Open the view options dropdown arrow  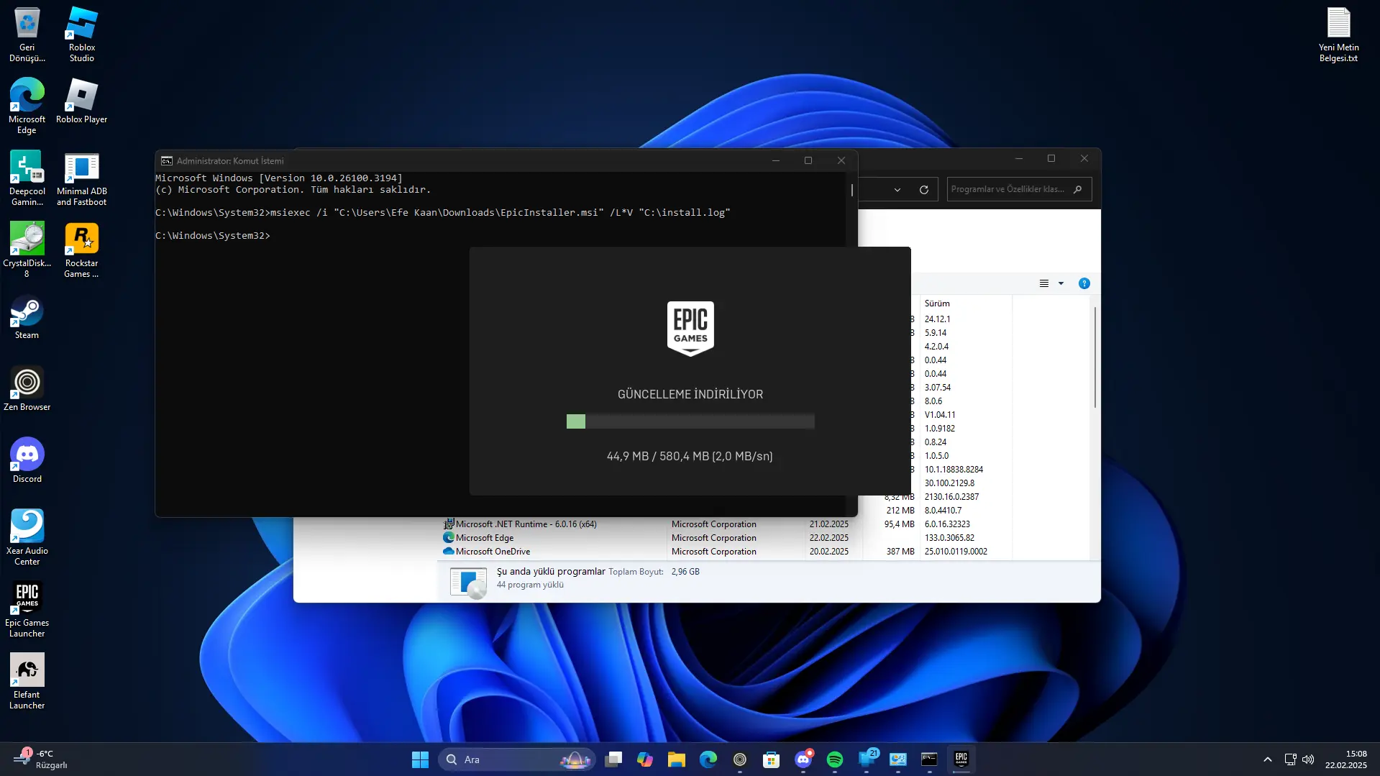[x=1061, y=283]
